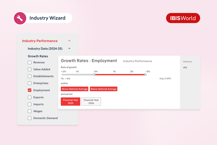This screenshot has width=217, height=145.
Task: Enable the Imports checkbox
Action: (x=30, y=105)
